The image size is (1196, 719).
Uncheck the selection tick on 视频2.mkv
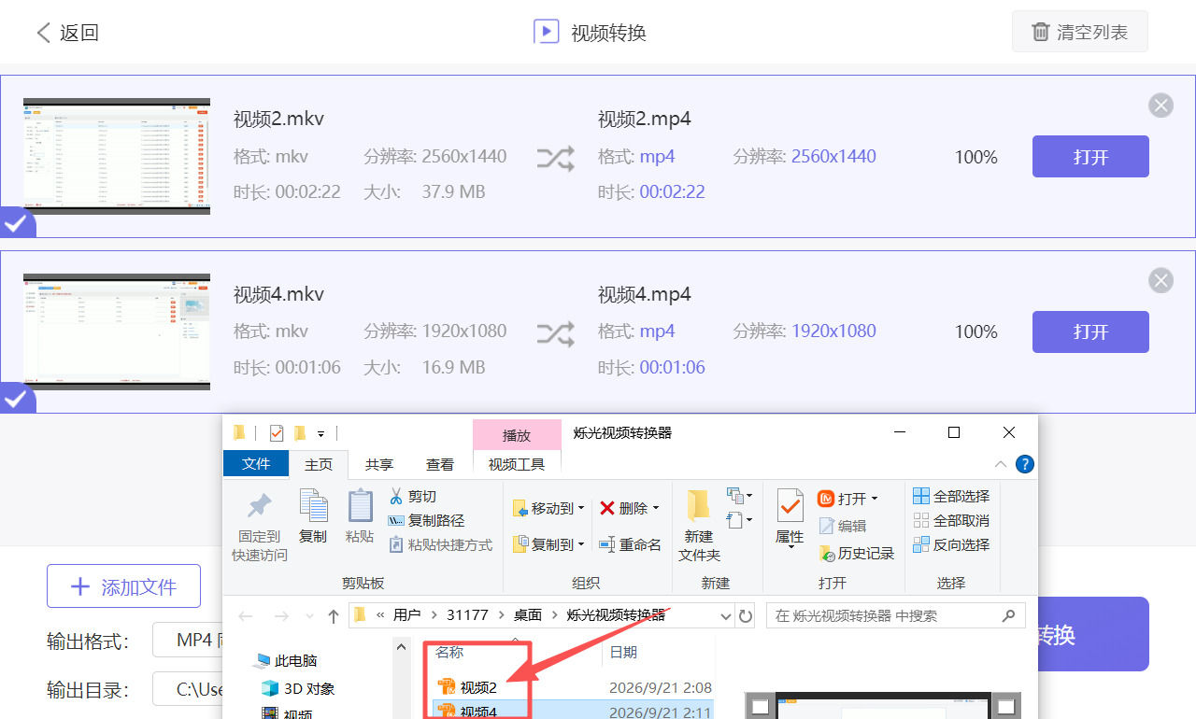[x=16, y=223]
